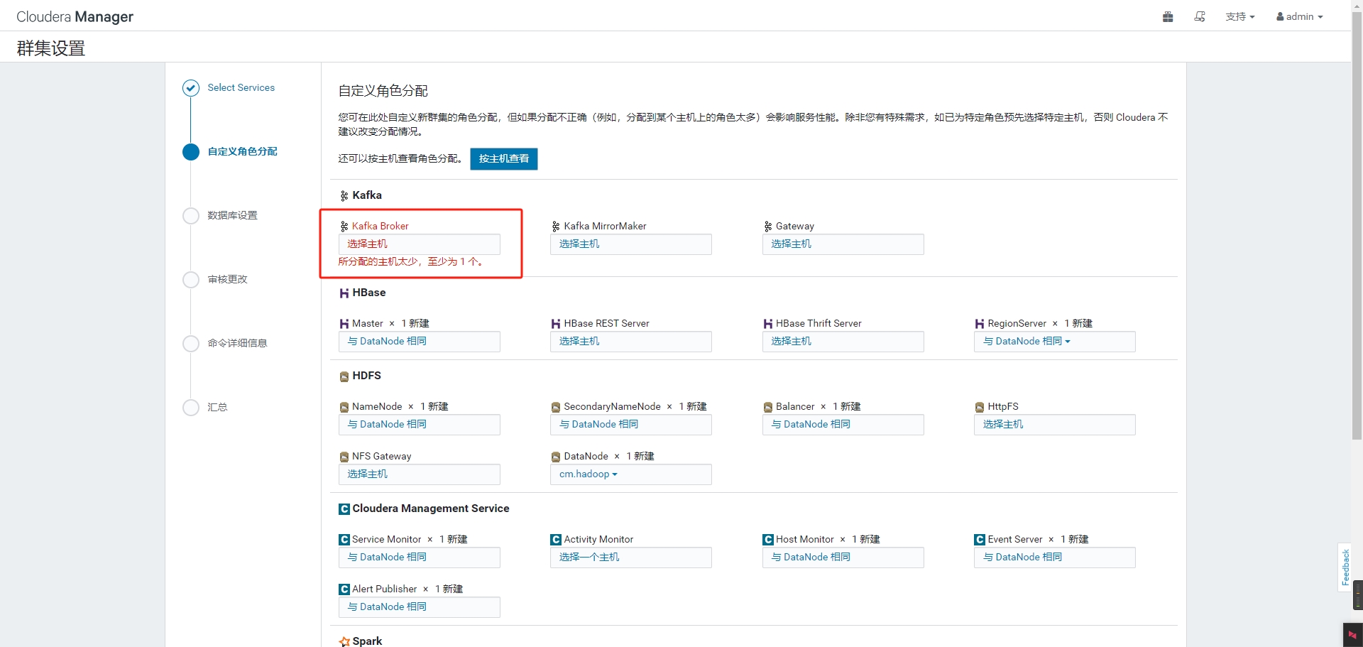Click the Activity Monitor role icon

pyautogui.click(x=556, y=540)
